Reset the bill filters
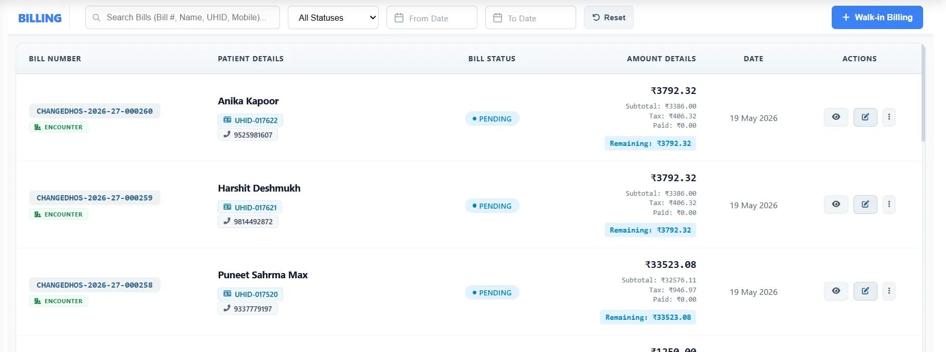The height and width of the screenshot is (352, 946). pyautogui.click(x=608, y=18)
